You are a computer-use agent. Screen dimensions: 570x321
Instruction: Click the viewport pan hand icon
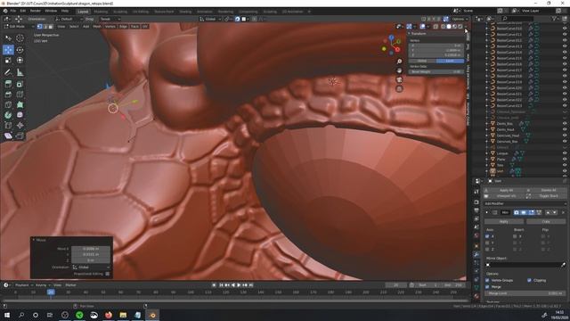pyautogui.click(x=399, y=70)
